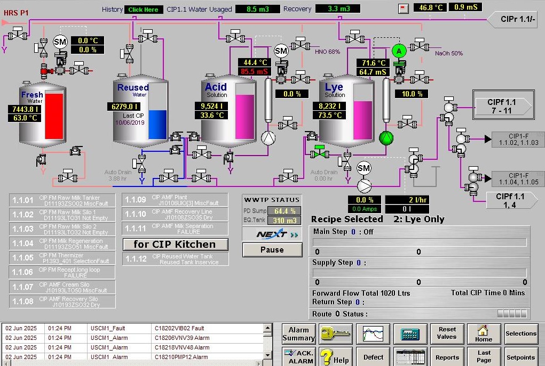Click the Home house icon

click(x=483, y=334)
